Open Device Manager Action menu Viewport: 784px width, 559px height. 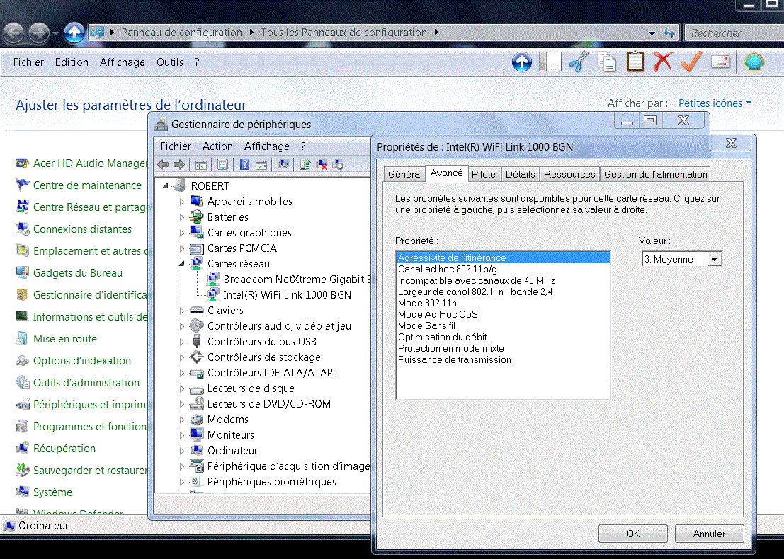point(217,146)
